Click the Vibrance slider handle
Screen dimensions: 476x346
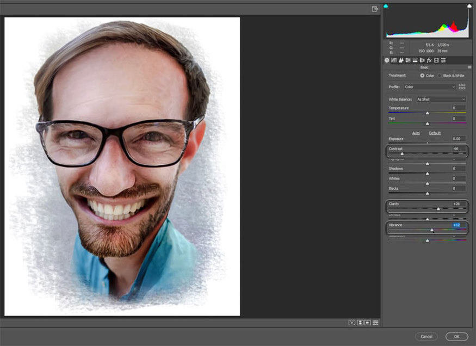click(432, 230)
